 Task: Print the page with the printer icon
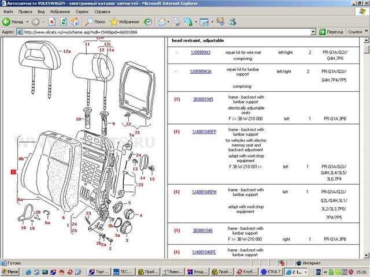pyautogui.click(x=176, y=22)
